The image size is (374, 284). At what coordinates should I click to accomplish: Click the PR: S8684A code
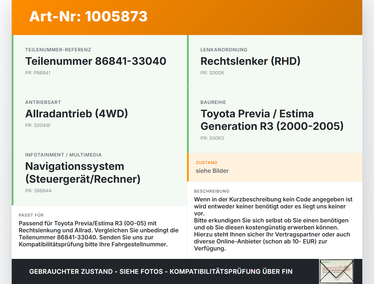(x=38, y=191)
